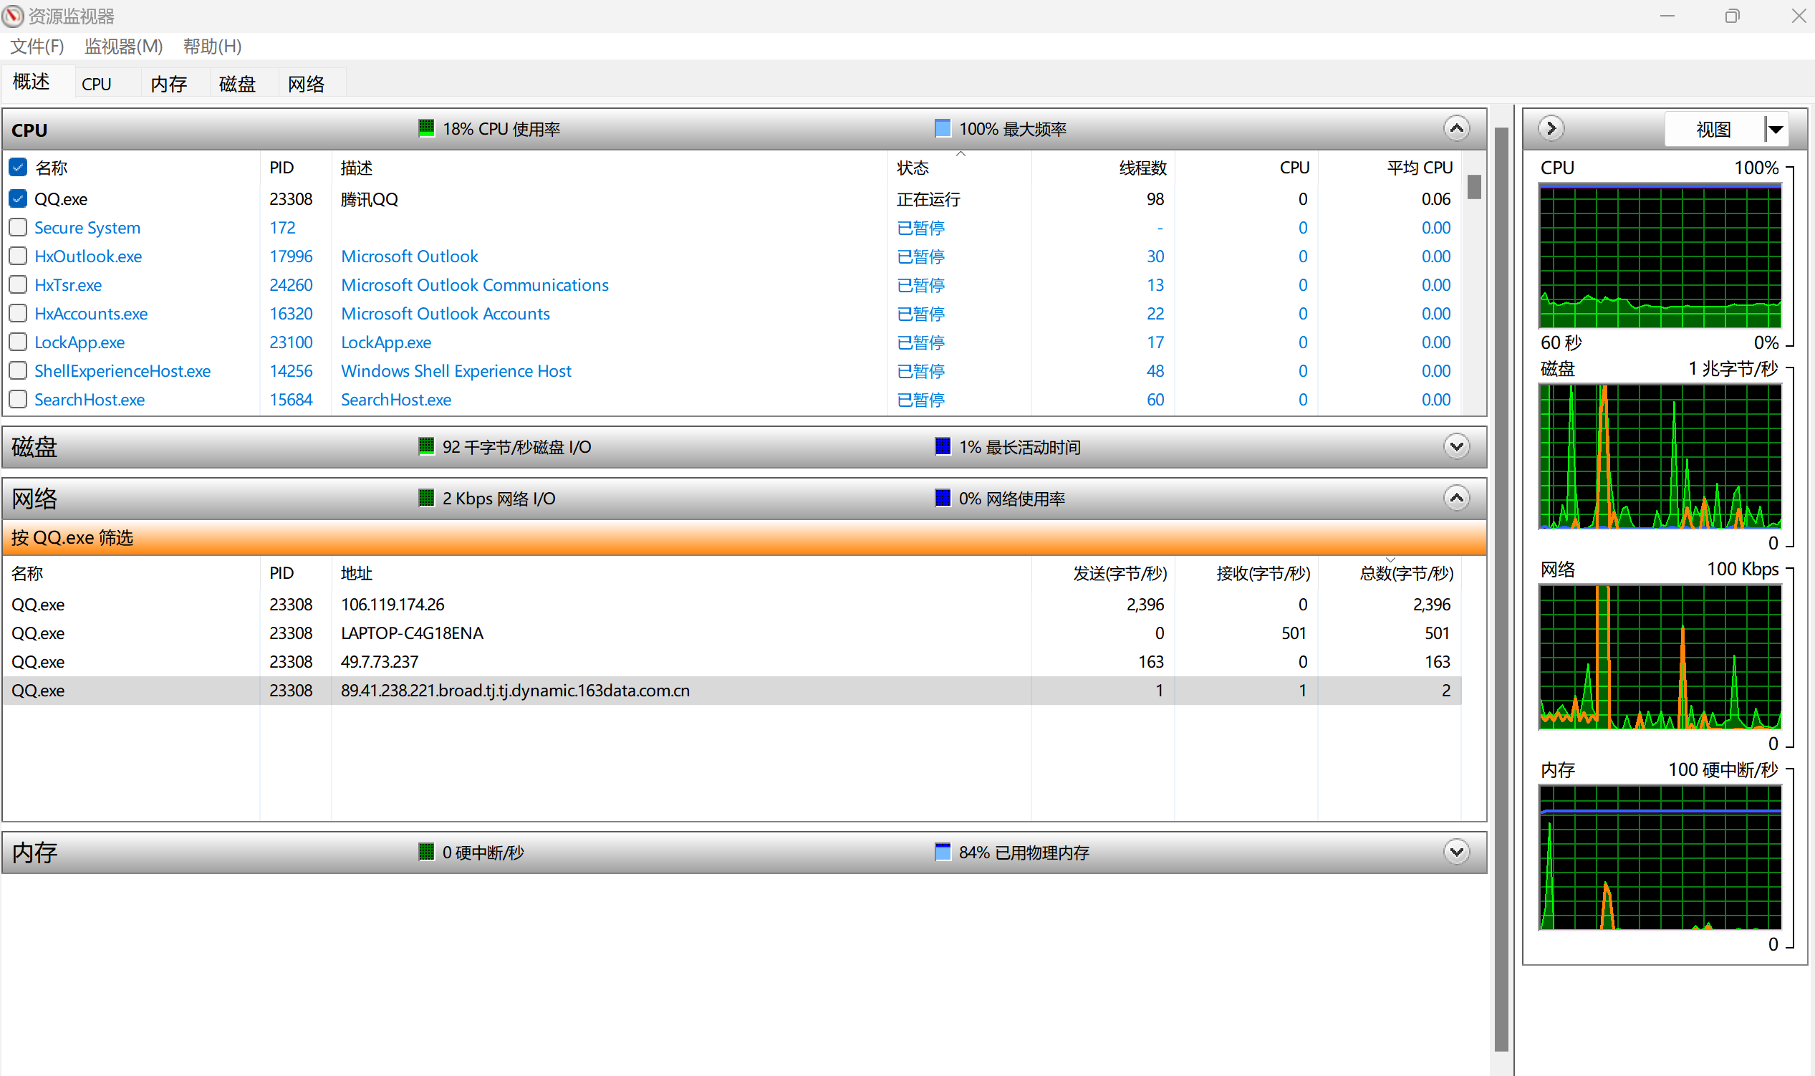Check the HxOutlook.exe checkbox
Viewport: 1815px width, 1076px height.
(18, 256)
